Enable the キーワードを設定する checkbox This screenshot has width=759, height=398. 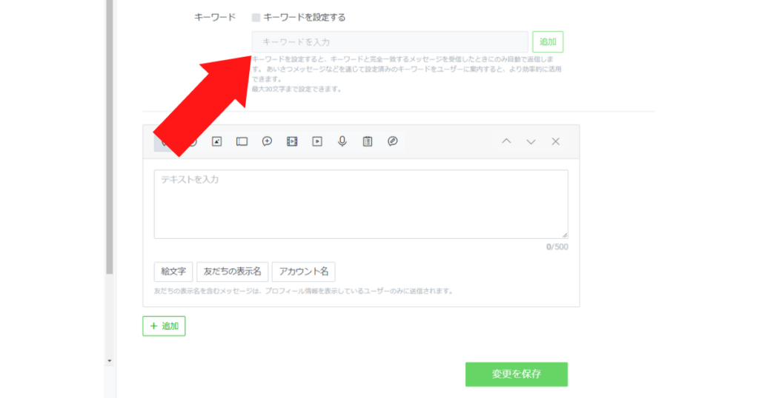[x=256, y=18]
